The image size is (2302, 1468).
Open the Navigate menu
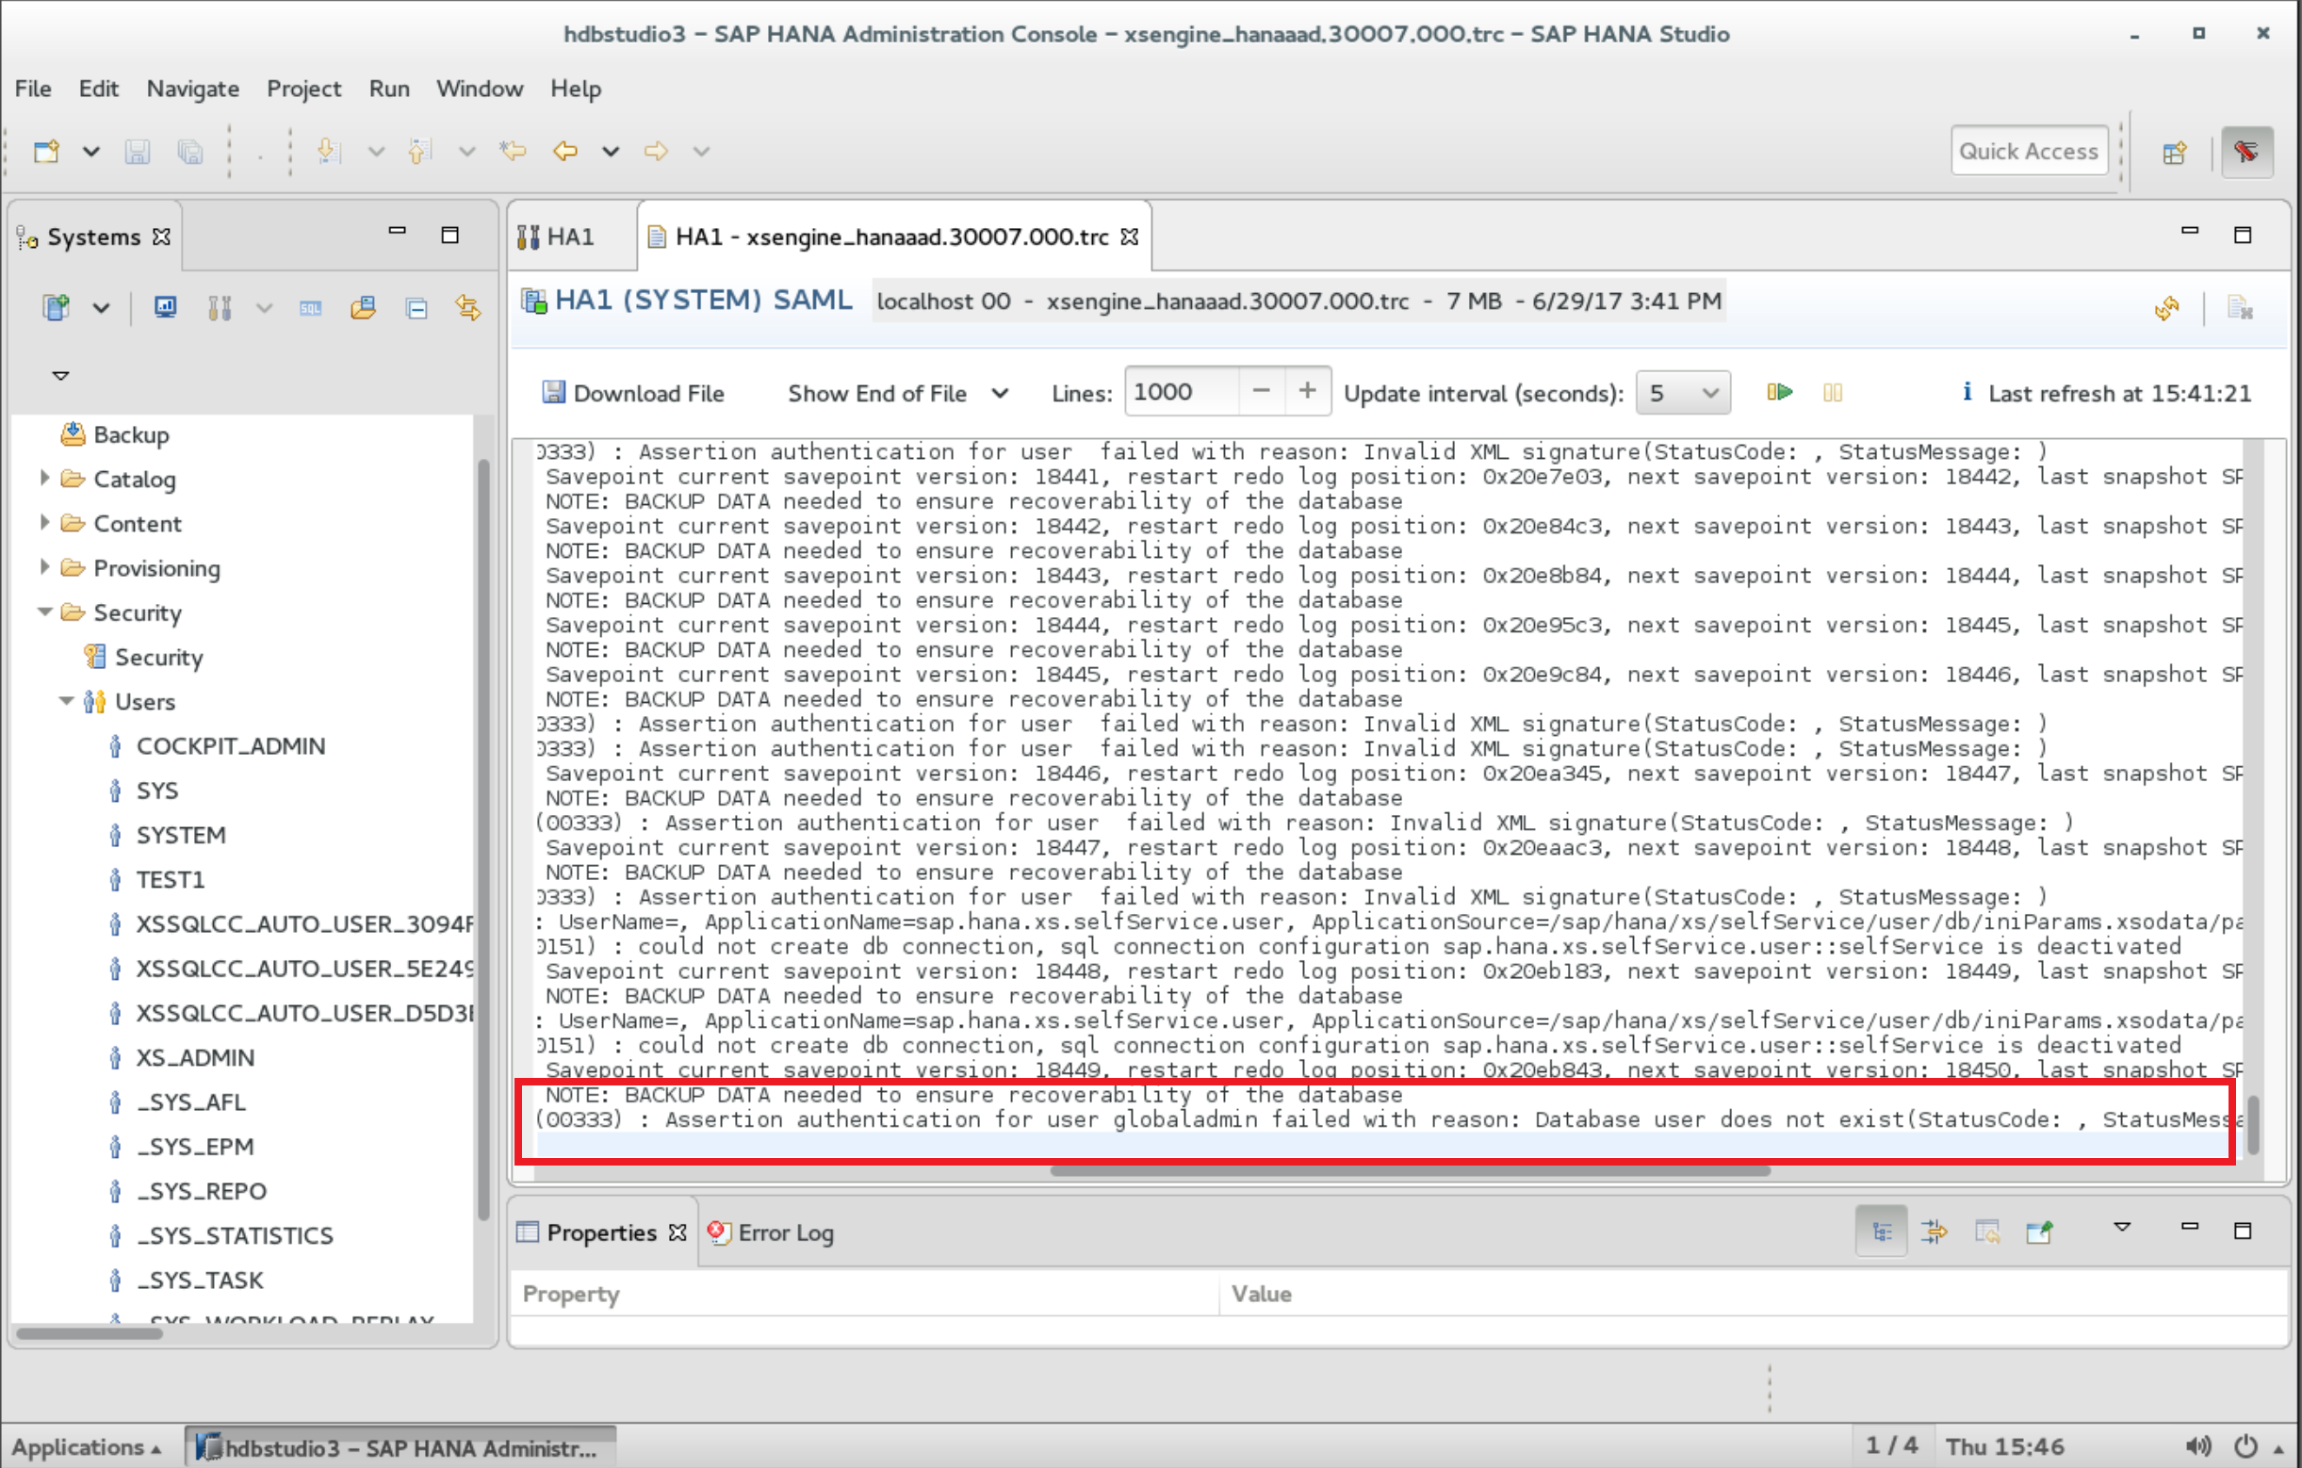click(x=192, y=88)
